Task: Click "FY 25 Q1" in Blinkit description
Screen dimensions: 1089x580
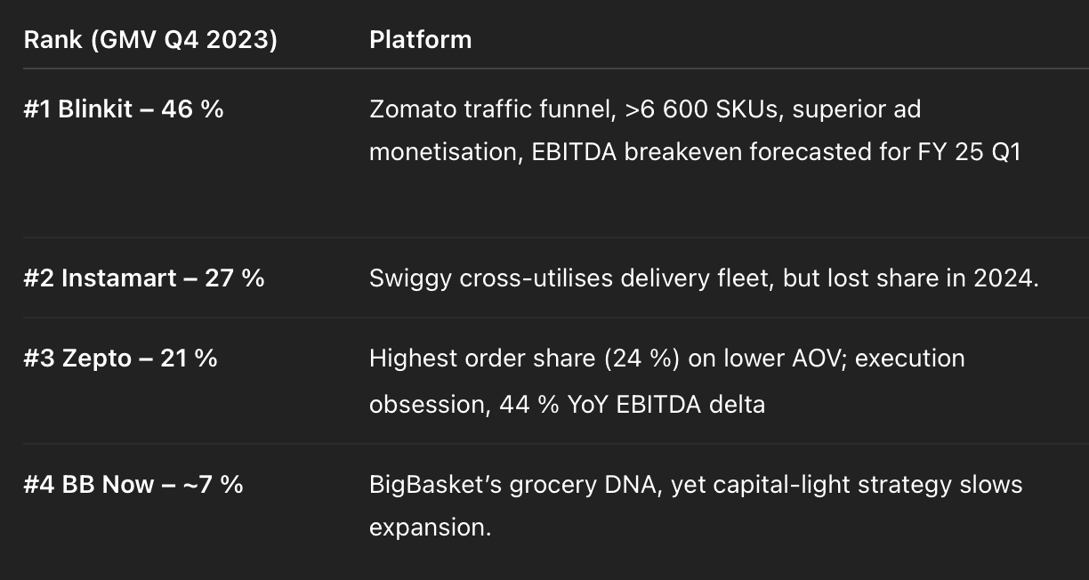Action: tap(969, 152)
